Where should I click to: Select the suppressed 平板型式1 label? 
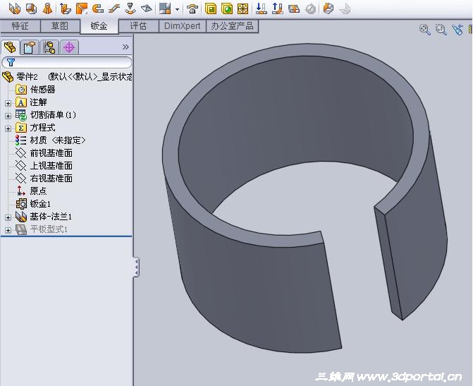tap(49, 229)
